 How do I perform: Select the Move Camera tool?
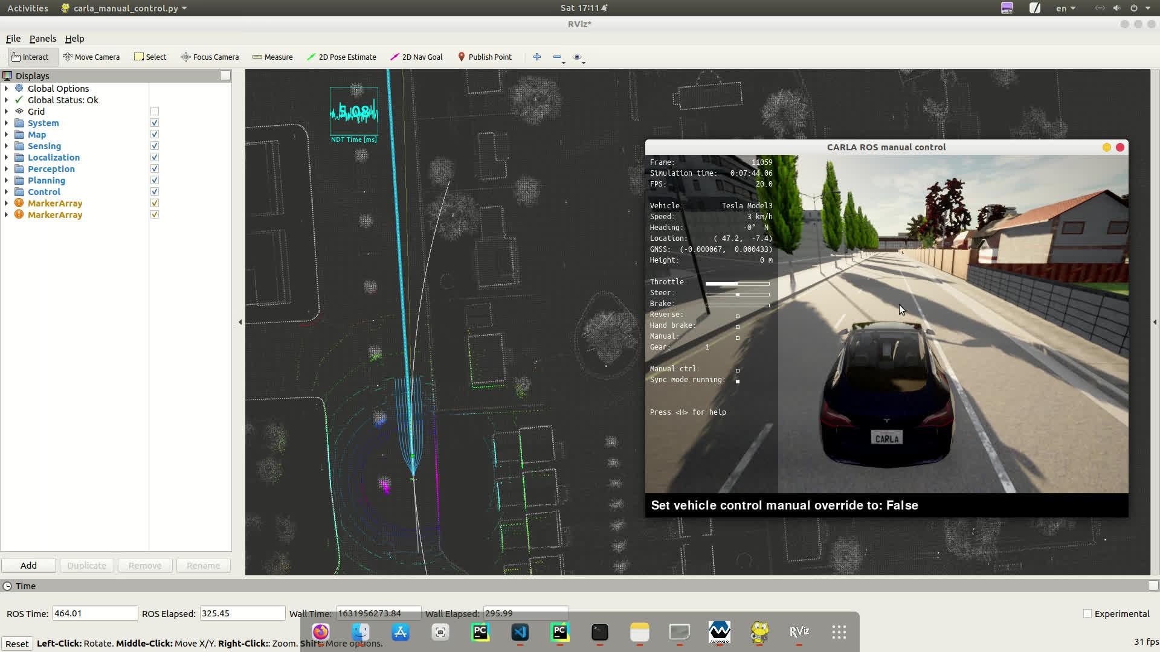pyautogui.click(x=91, y=57)
